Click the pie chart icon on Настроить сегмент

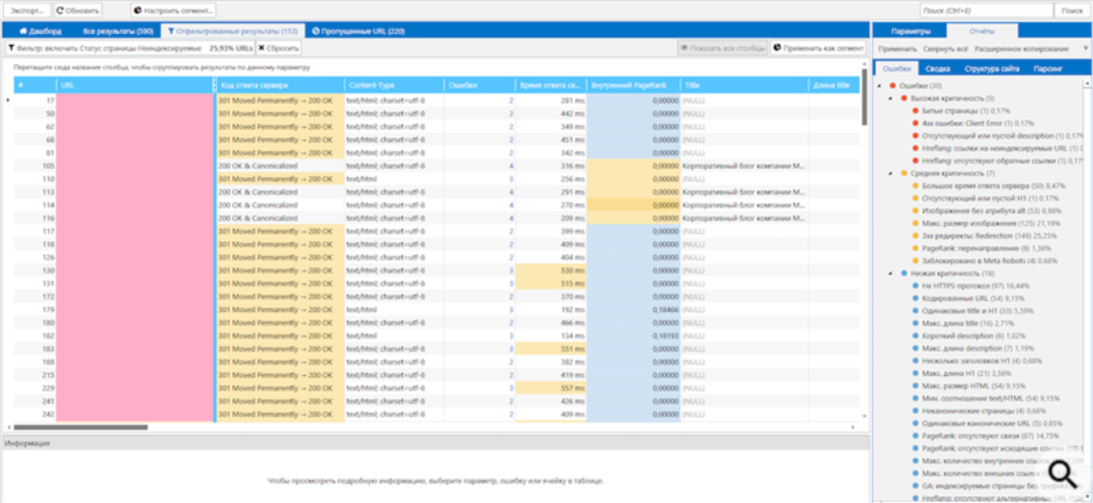coord(137,11)
